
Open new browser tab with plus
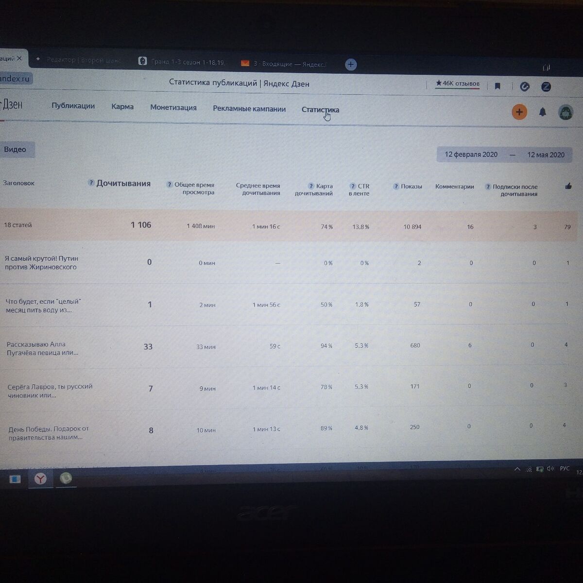pos(351,64)
